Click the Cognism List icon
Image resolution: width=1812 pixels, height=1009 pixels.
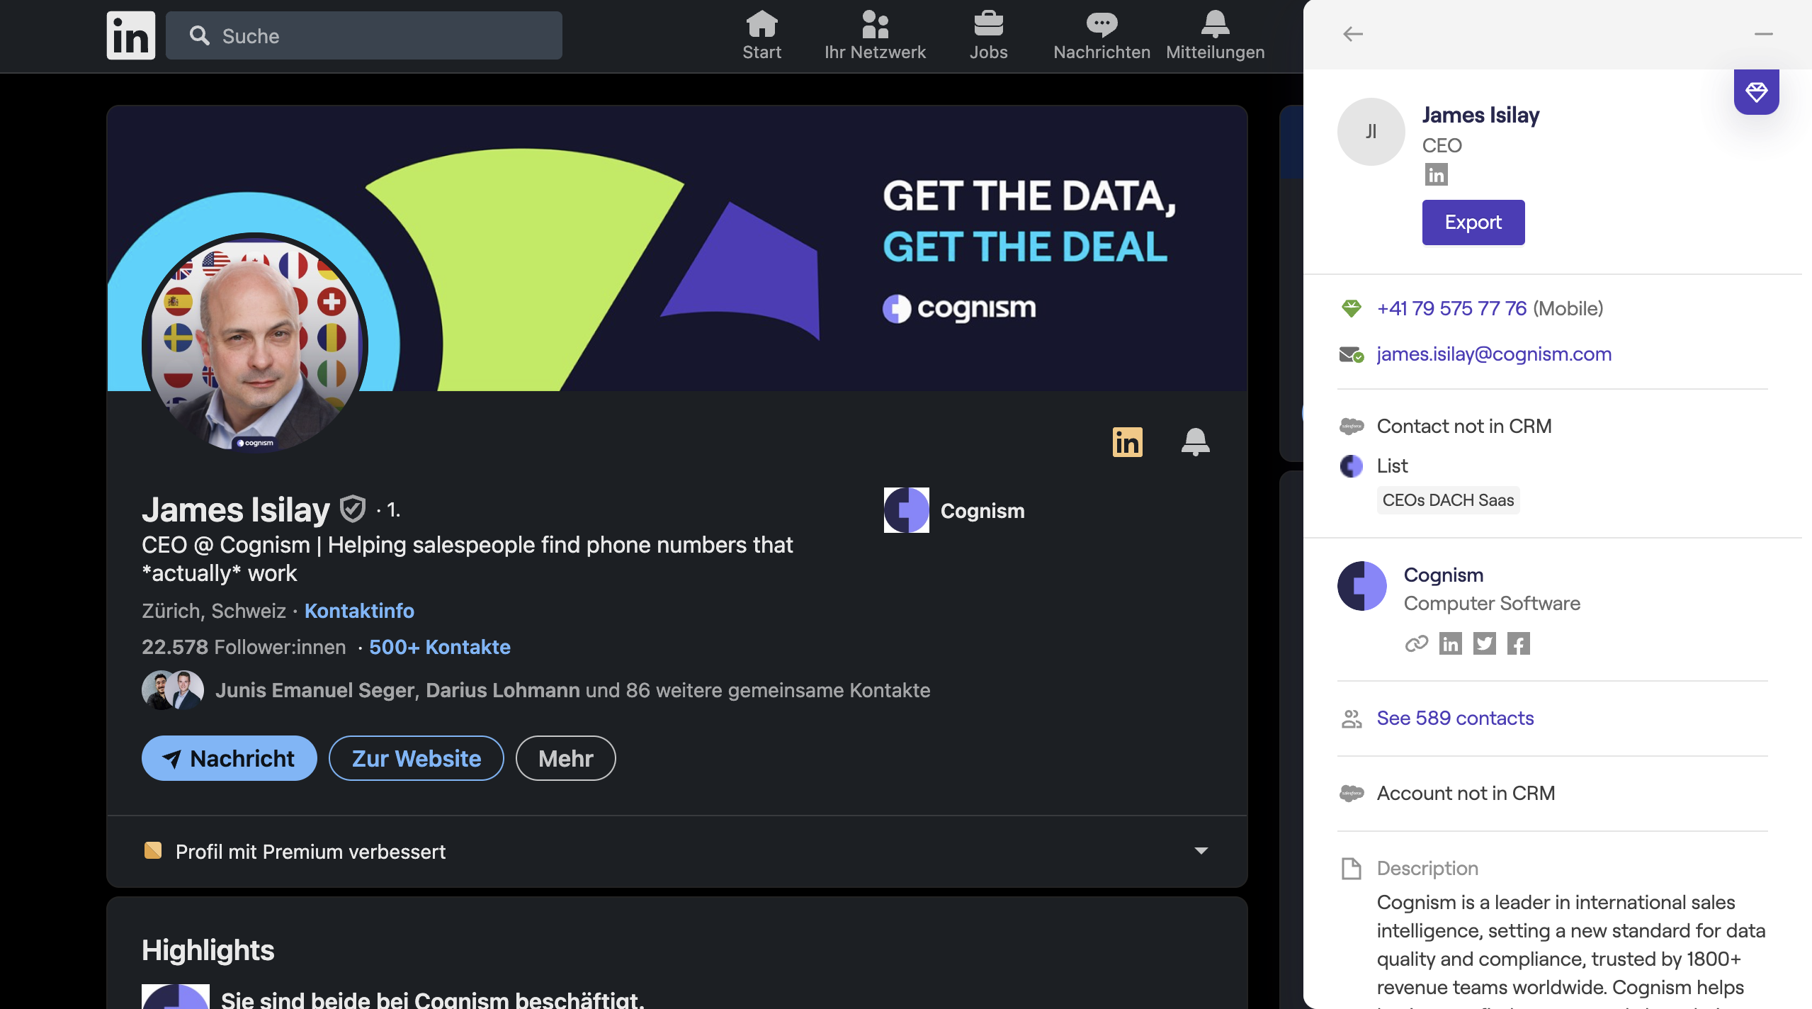(x=1352, y=466)
